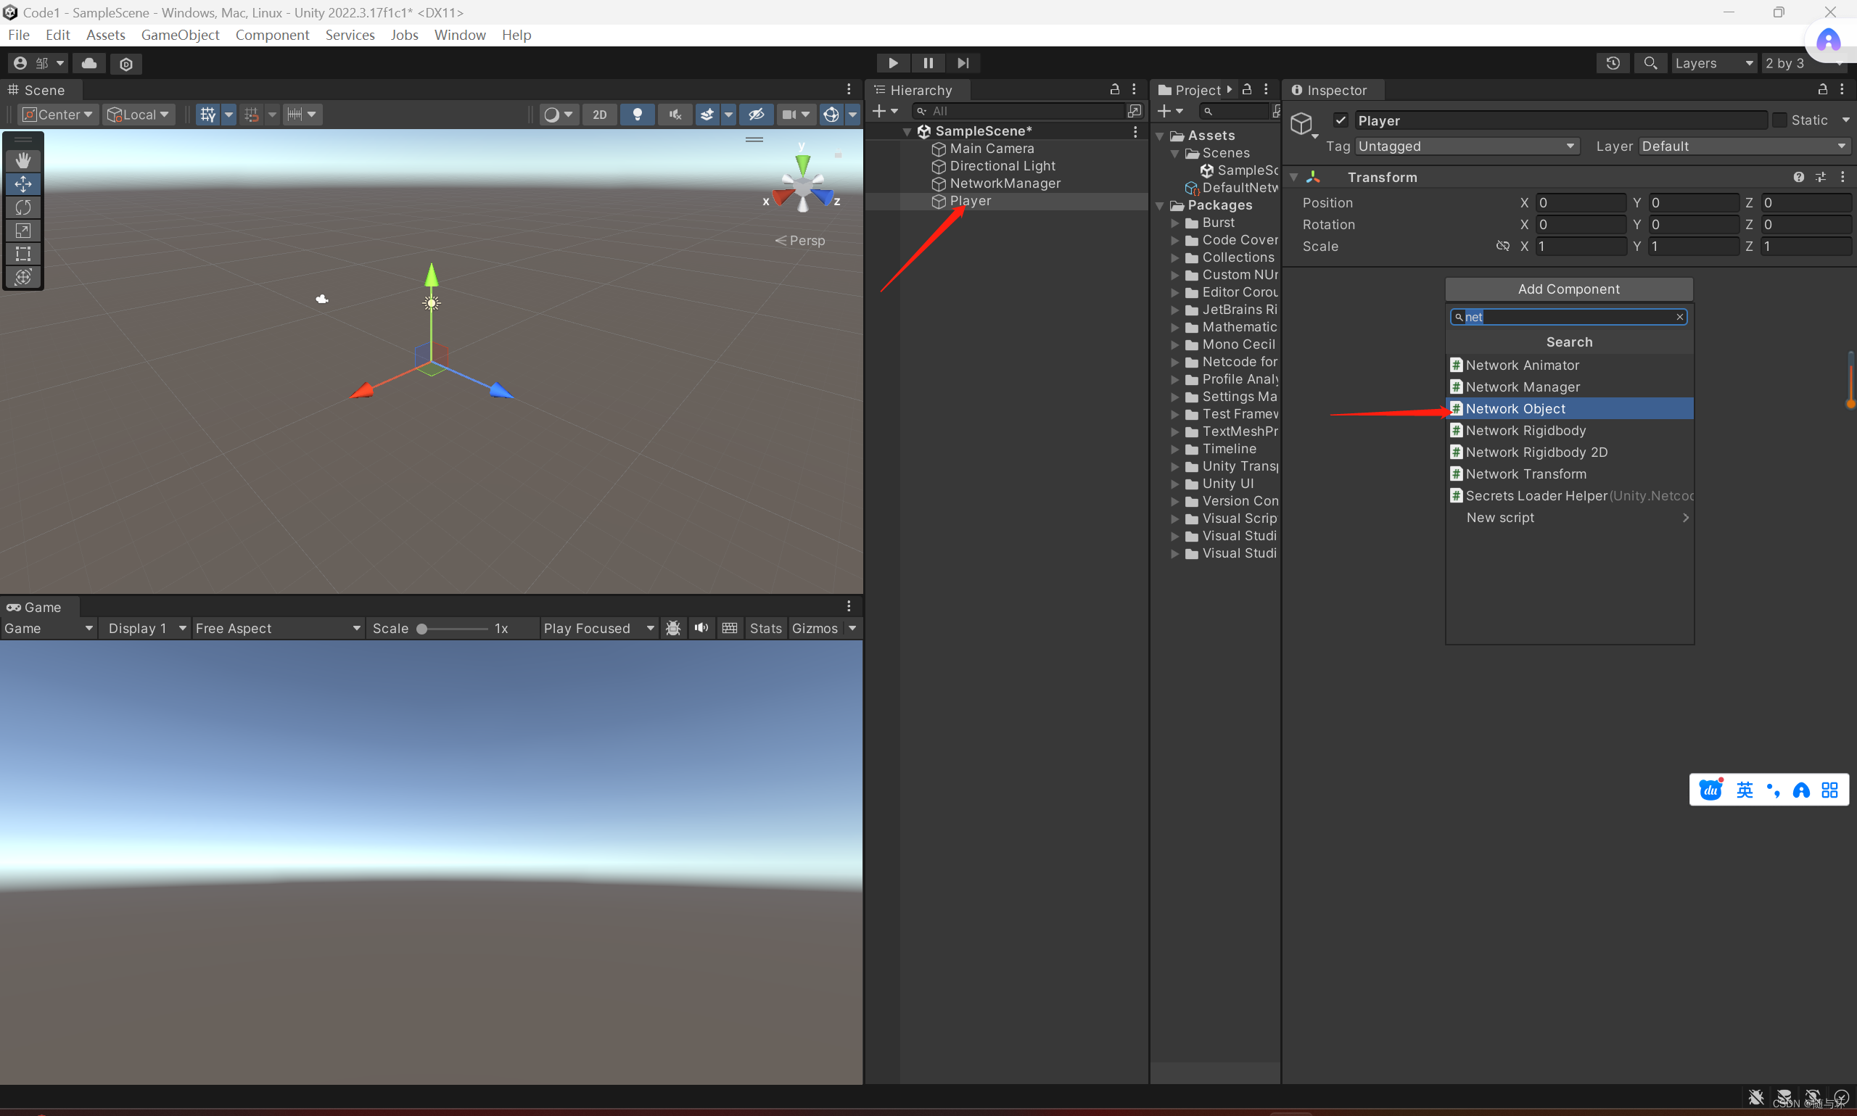Viewport: 1857px width, 1116px height.
Task: Open the Free Aspect dropdown
Action: 277,628
